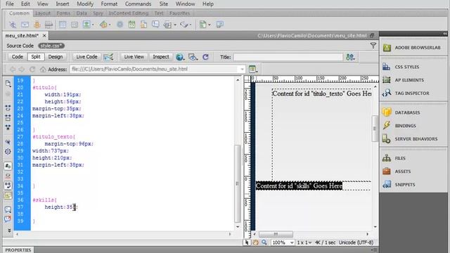Remove comment in coding toolbar
450x253 pixels.
coord(8,219)
